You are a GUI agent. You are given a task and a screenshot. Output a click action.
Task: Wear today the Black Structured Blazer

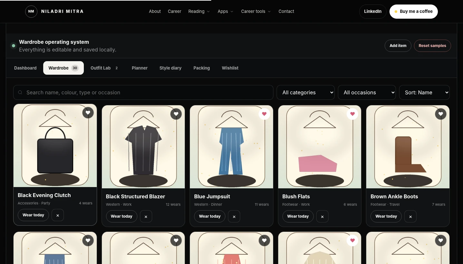[x=122, y=217]
